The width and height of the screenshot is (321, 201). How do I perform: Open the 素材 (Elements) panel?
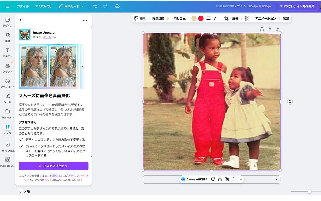(x=7, y=36)
